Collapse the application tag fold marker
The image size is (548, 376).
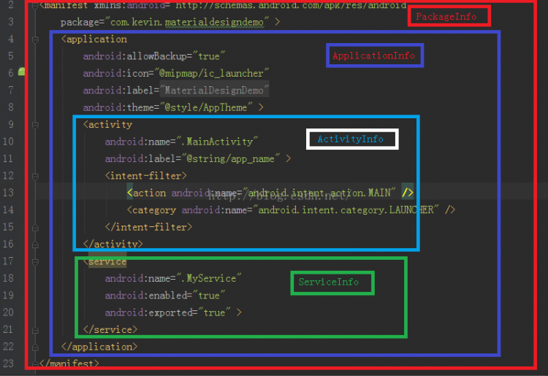tap(35, 40)
